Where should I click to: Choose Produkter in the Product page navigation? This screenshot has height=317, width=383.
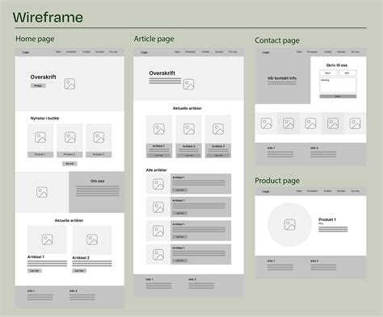pyautogui.click(x=312, y=191)
